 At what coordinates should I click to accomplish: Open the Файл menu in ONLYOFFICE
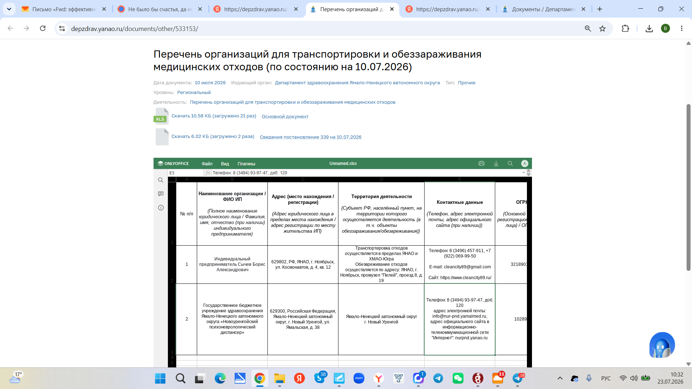coord(207,164)
